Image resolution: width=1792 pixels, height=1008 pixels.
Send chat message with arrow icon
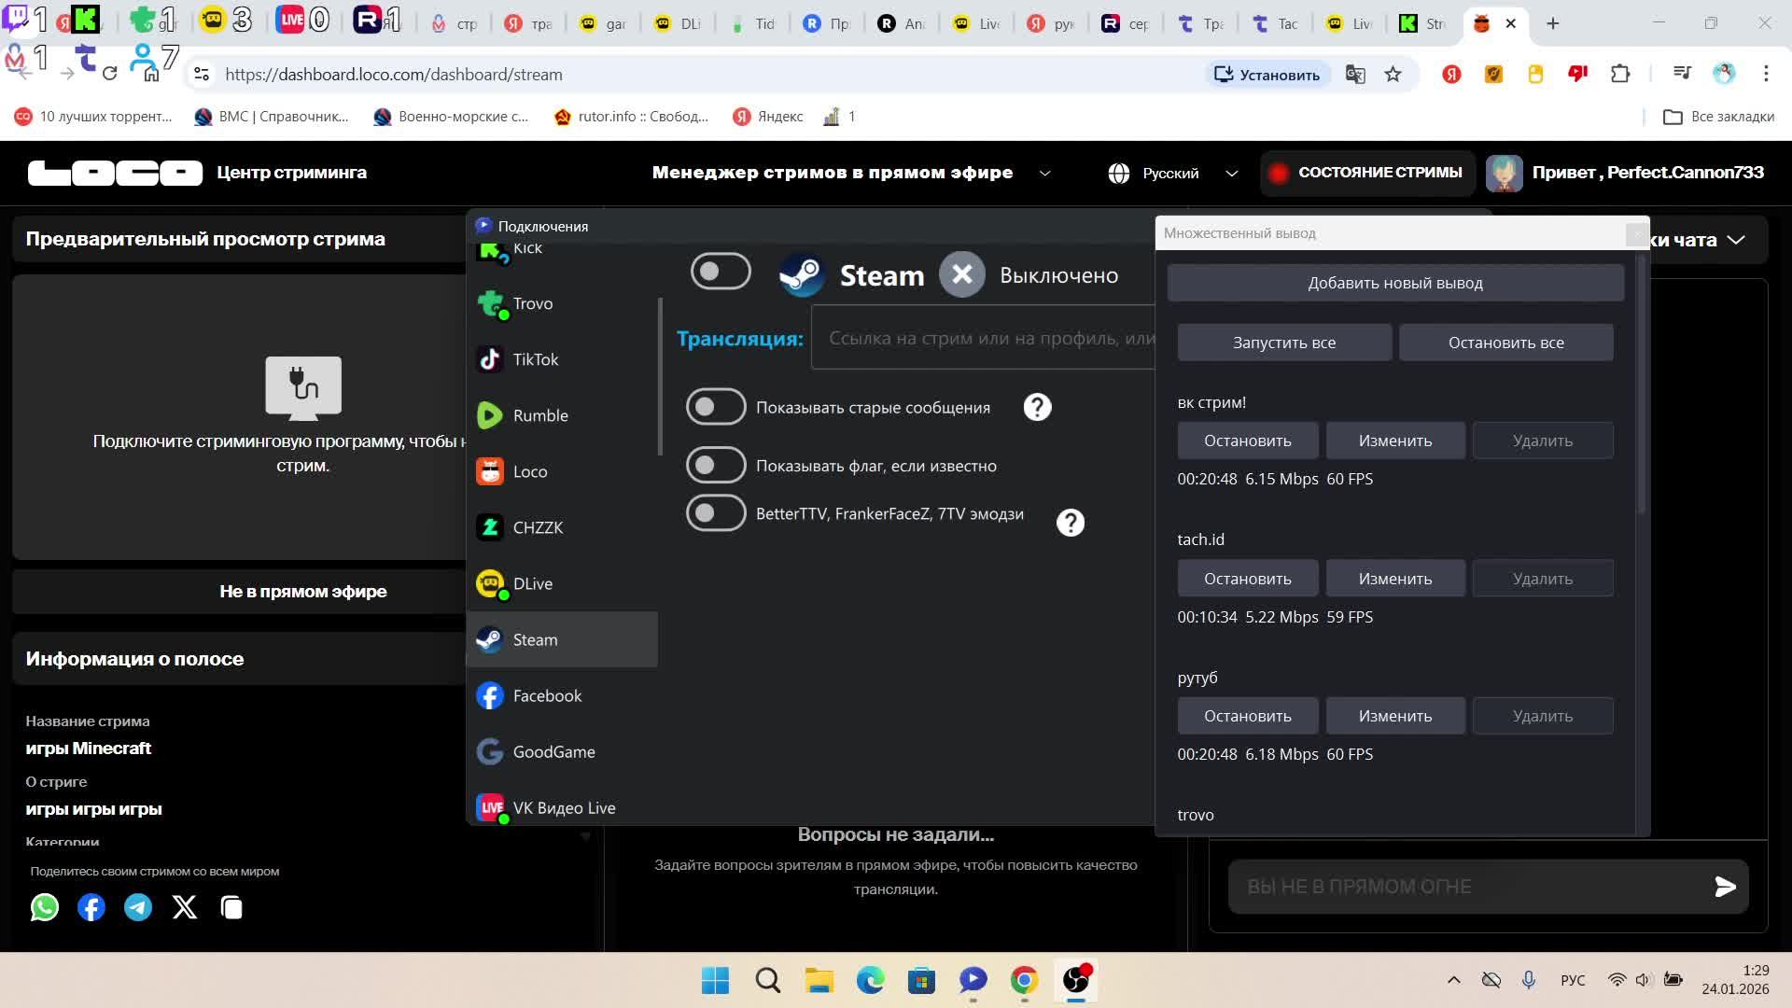(1725, 887)
